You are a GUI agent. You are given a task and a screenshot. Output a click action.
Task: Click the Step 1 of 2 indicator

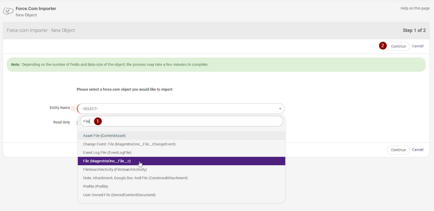click(x=414, y=30)
